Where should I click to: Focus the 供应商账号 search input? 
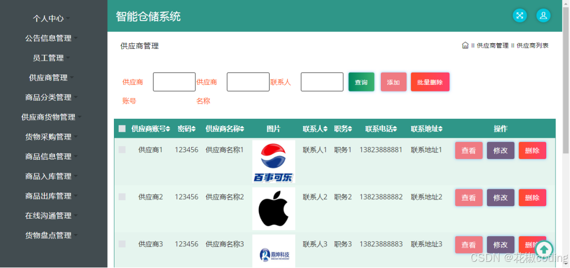click(174, 82)
